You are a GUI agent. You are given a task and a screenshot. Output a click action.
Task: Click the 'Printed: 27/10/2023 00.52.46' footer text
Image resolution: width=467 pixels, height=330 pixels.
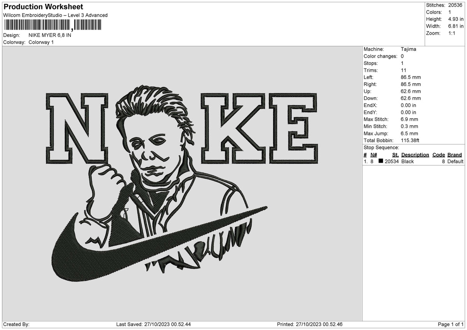pos(310,325)
